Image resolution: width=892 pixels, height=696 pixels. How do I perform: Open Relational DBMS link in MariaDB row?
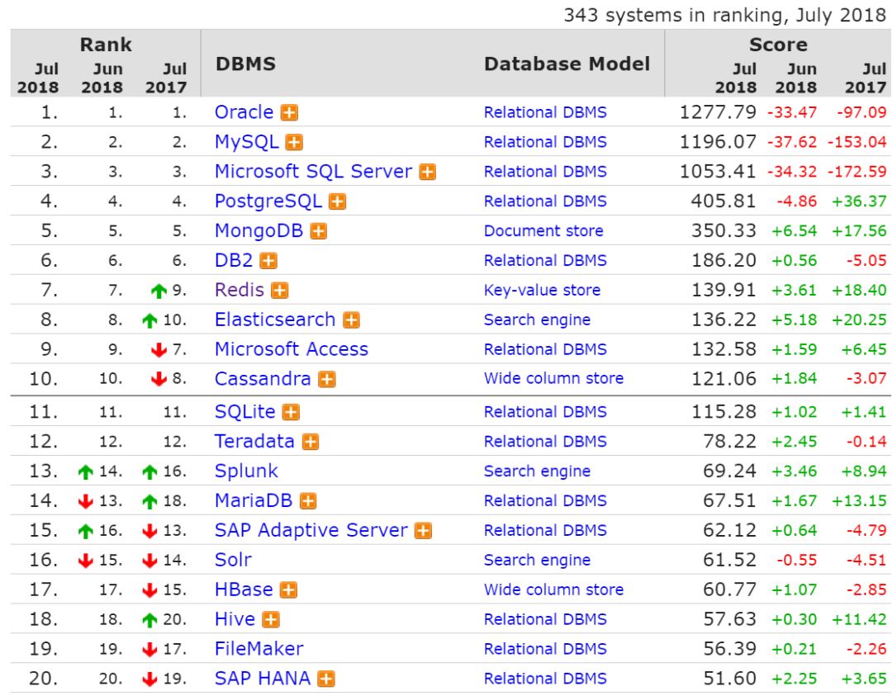point(546,500)
